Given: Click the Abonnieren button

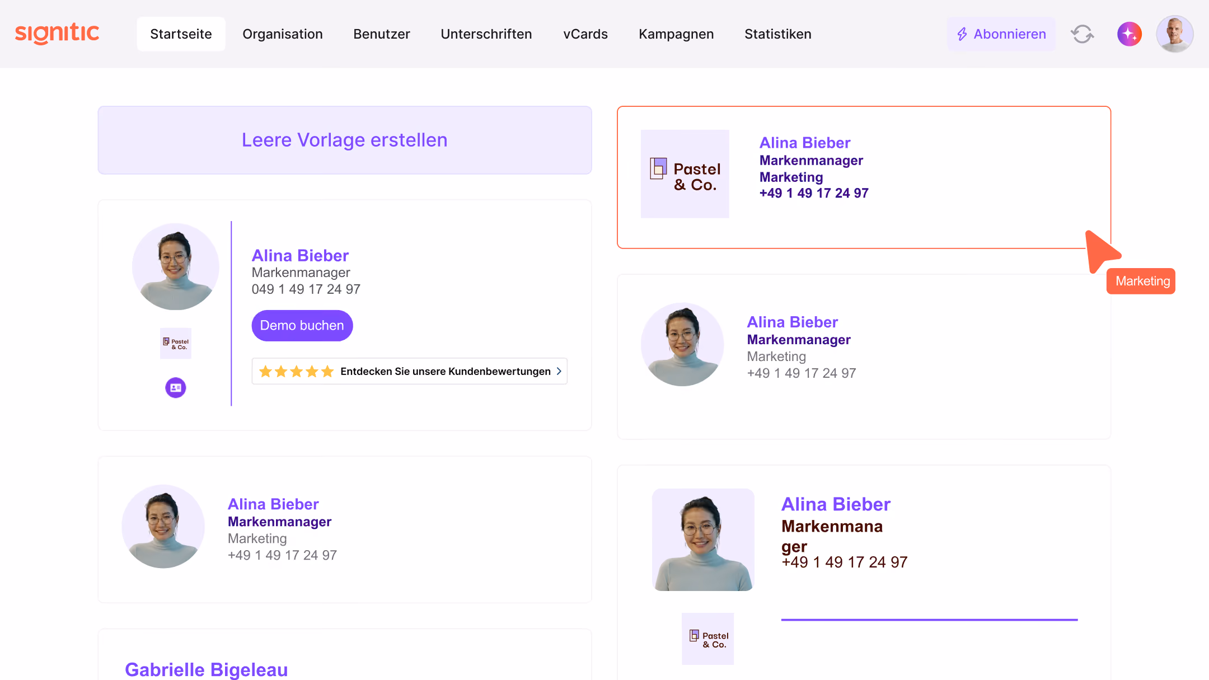Looking at the screenshot, I should coord(1001,34).
